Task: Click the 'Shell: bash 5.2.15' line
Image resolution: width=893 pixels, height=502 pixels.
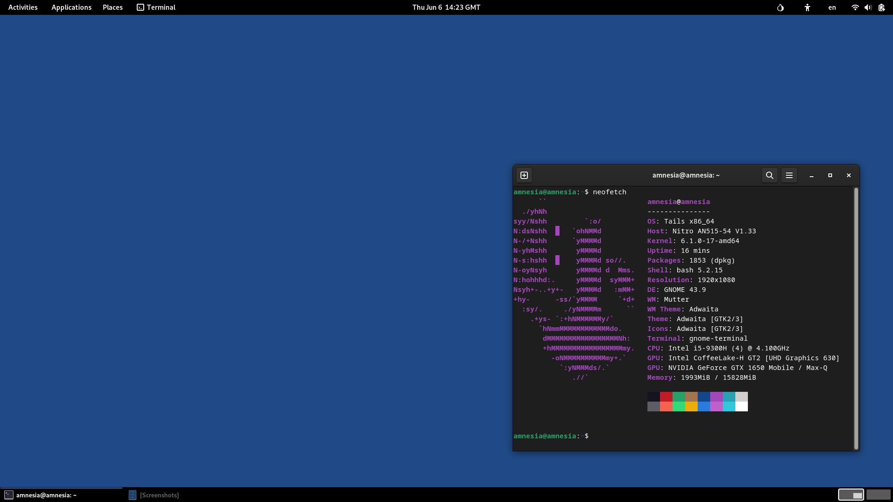Action: coord(685,270)
